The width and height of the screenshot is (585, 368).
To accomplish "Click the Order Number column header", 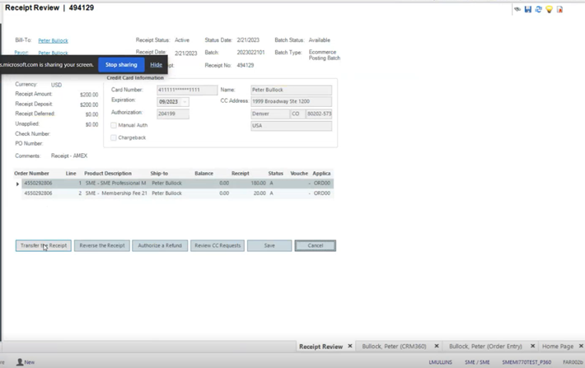I will (31, 174).
